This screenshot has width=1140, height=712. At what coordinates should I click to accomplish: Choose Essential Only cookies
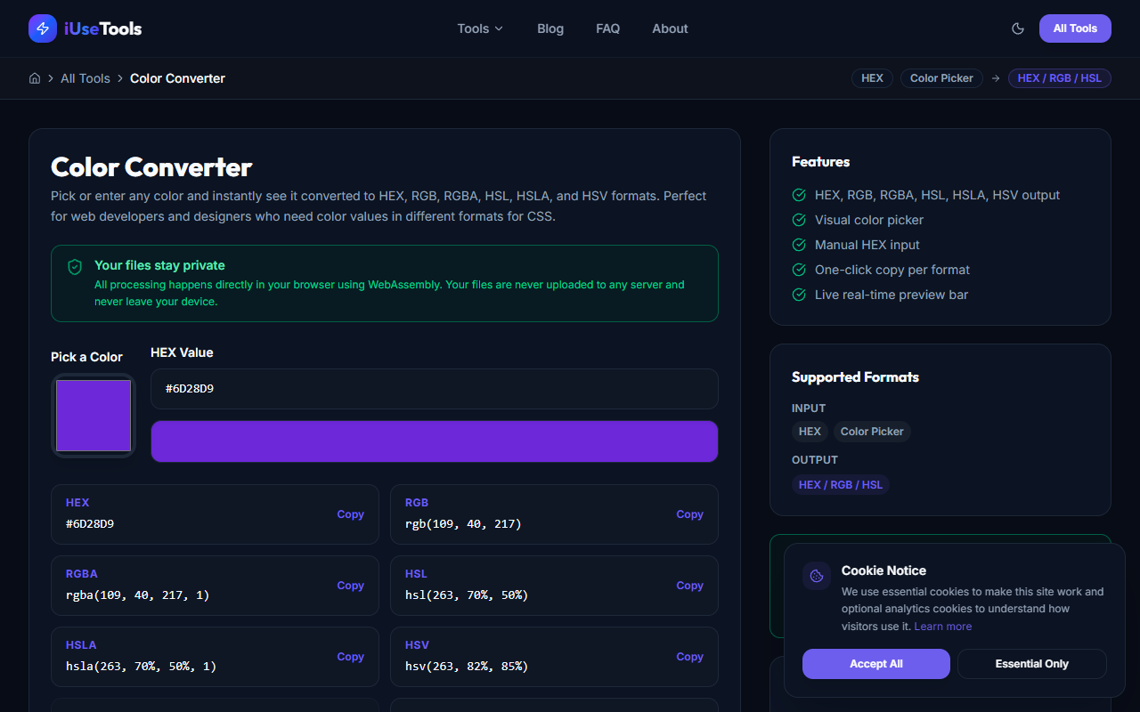click(1031, 664)
